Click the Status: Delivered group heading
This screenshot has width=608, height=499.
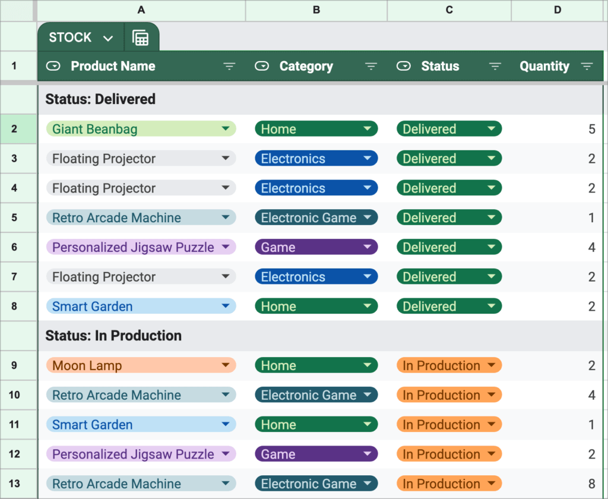point(100,99)
